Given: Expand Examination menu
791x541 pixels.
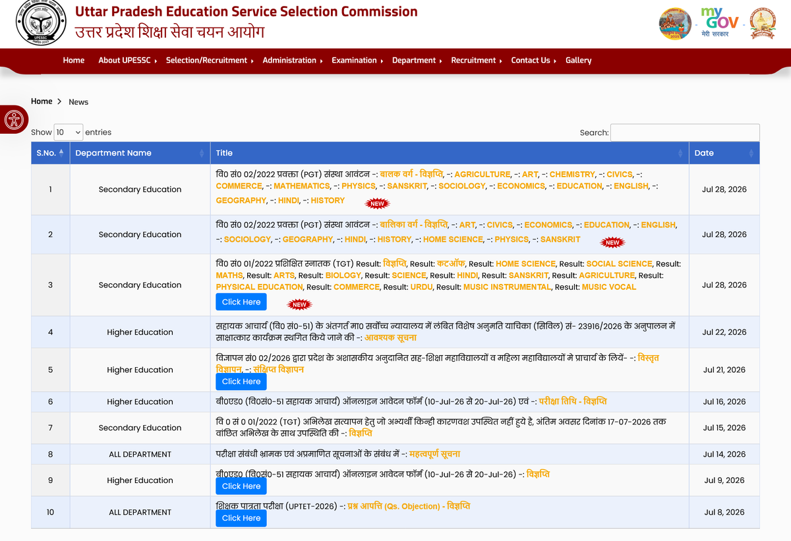Looking at the screenshot, I should point(357,60).
